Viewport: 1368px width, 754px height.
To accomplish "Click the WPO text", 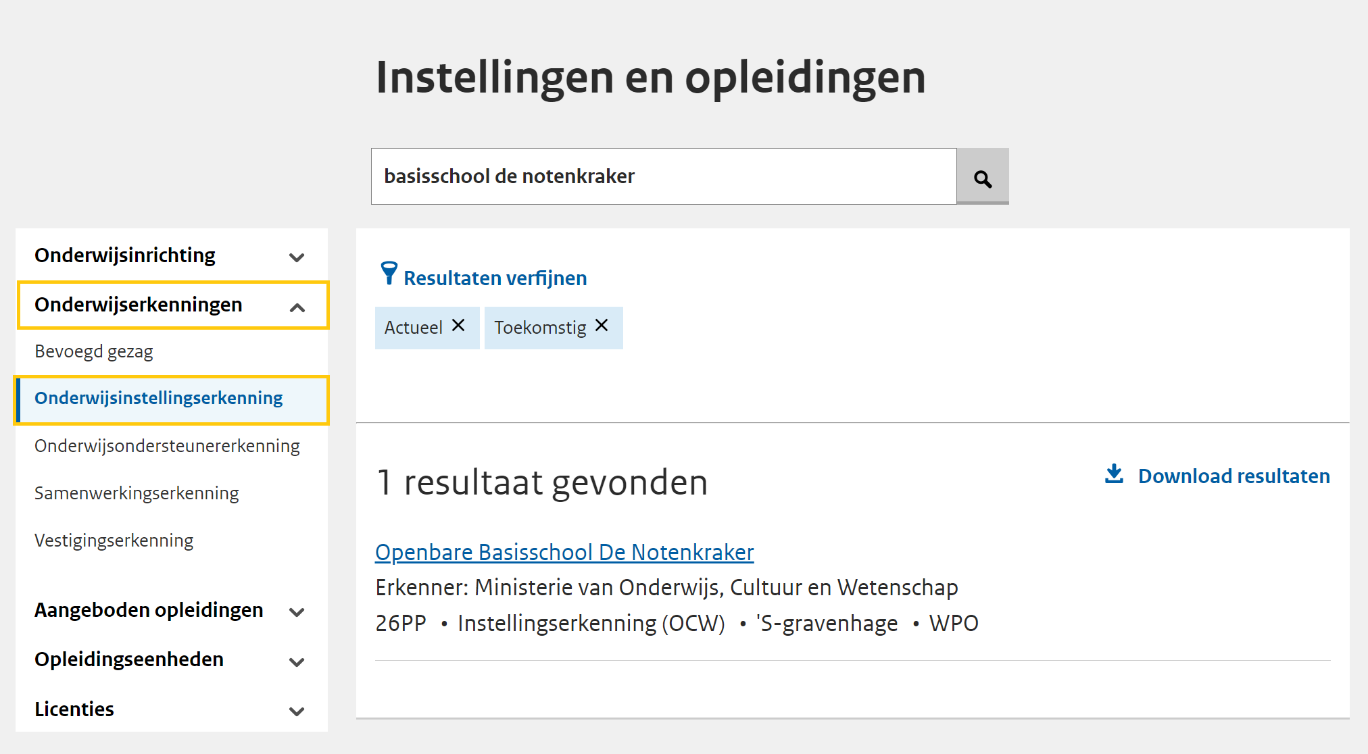I will [x=954, y=623].
